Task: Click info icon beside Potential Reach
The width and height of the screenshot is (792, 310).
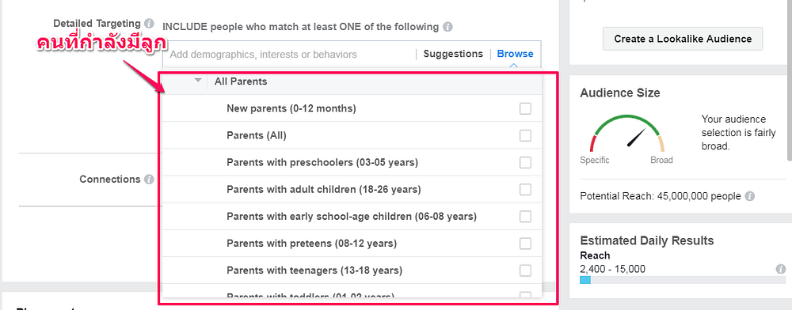Action: (750, 196)
